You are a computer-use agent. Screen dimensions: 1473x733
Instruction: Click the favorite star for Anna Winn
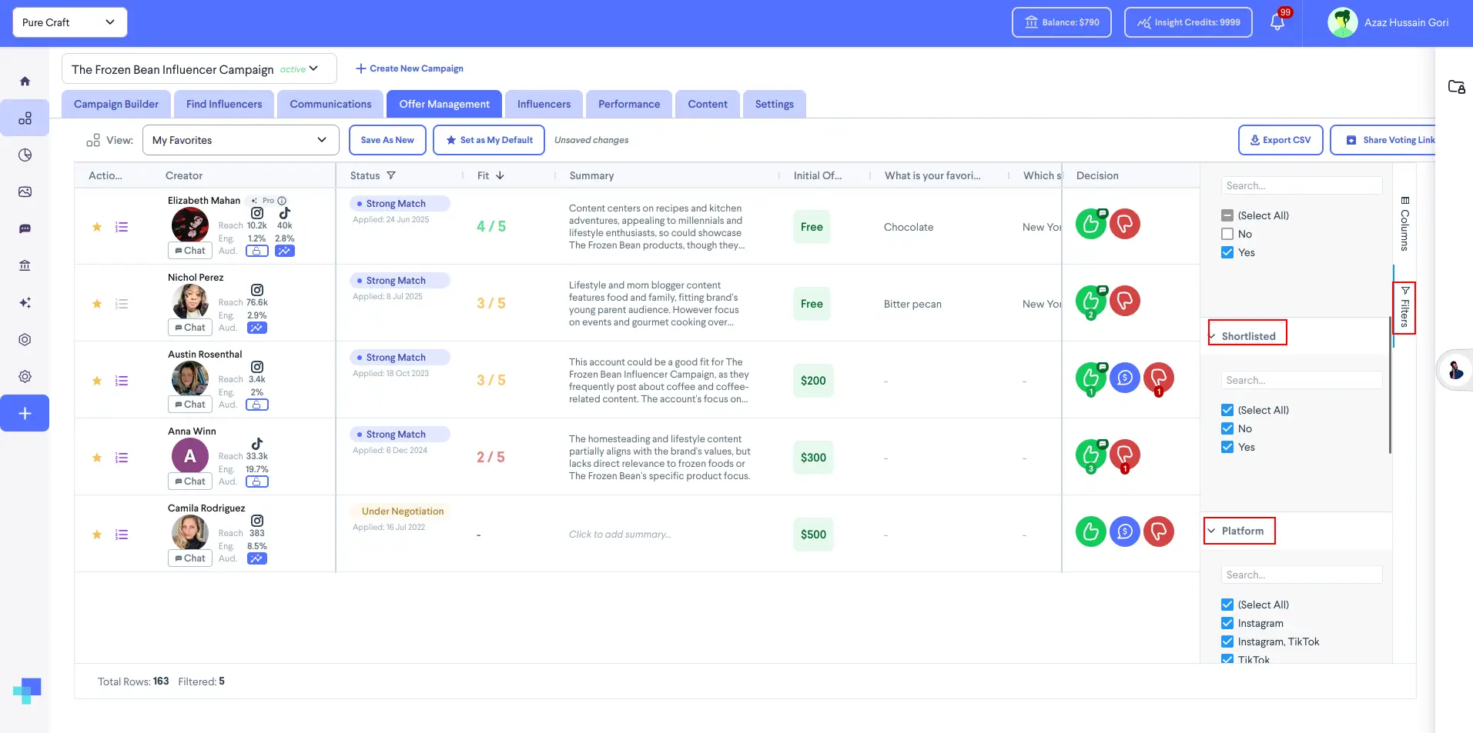pyautogui.click(x=97, y=458)
